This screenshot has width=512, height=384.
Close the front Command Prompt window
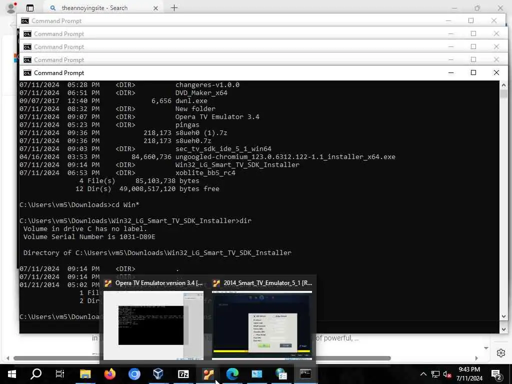click(496, 72)
